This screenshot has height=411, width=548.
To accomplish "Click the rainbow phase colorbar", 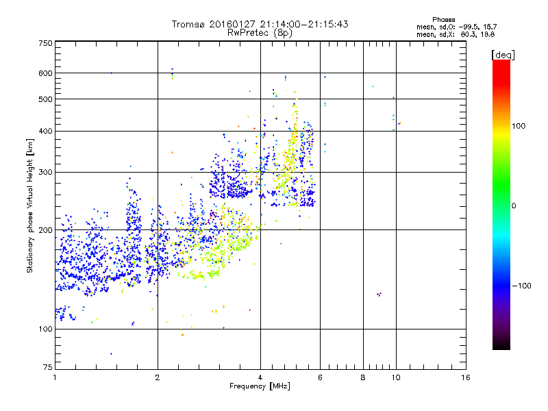I will tap(501, 204).
